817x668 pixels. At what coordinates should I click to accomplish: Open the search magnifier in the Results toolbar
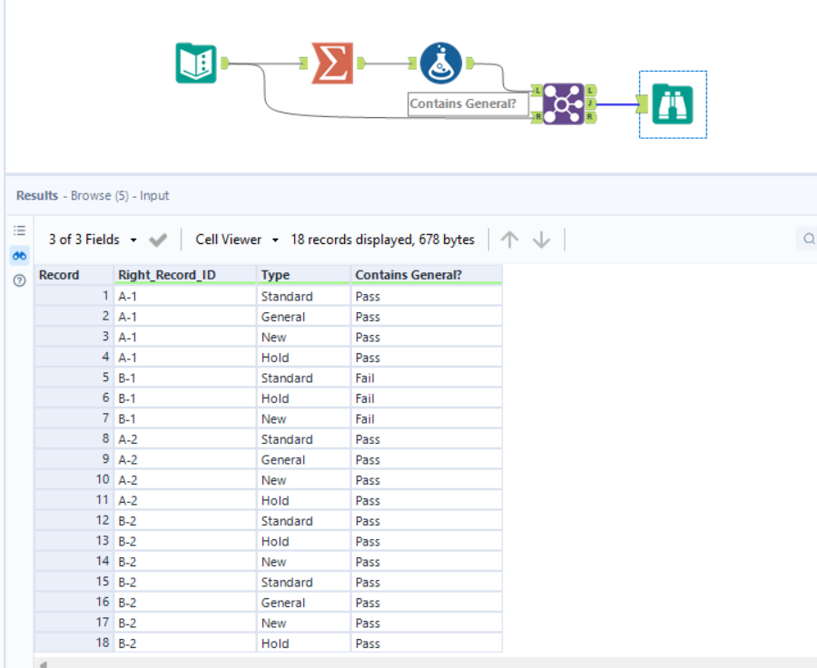[807, 239]
